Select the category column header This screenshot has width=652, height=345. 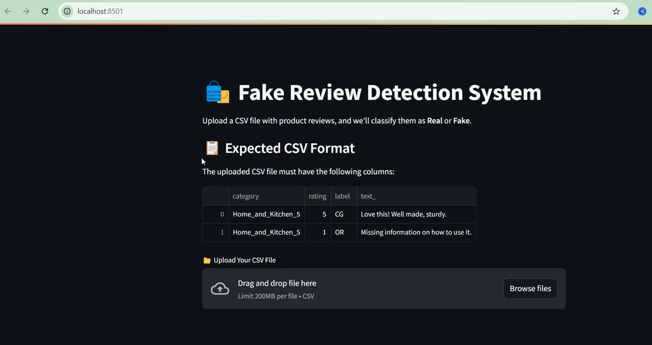pyautogui.click(x=267, y=196)
